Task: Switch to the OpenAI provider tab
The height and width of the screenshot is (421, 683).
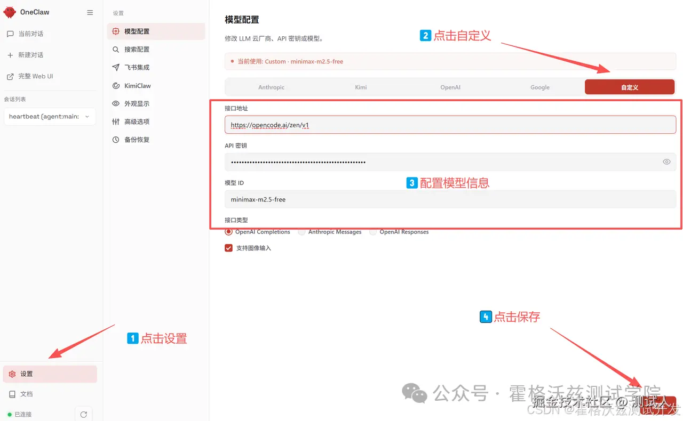Action: coord(450,87)
